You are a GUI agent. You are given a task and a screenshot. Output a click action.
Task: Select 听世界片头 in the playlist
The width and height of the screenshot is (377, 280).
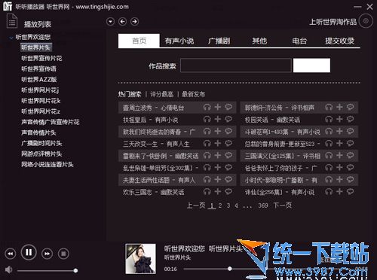(36, 47)
